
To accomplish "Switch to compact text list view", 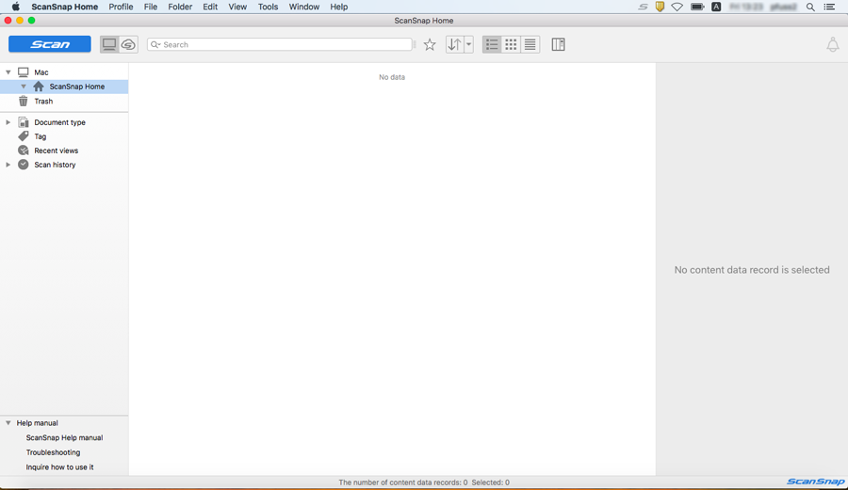I will (x=530, y=44).
